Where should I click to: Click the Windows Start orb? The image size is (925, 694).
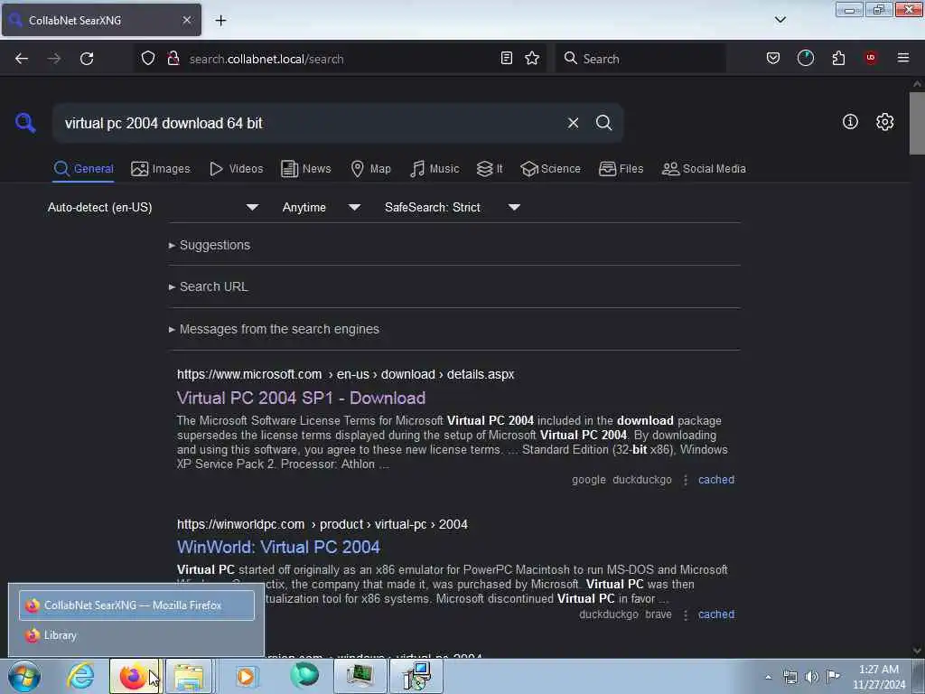(x=24, y=676)
